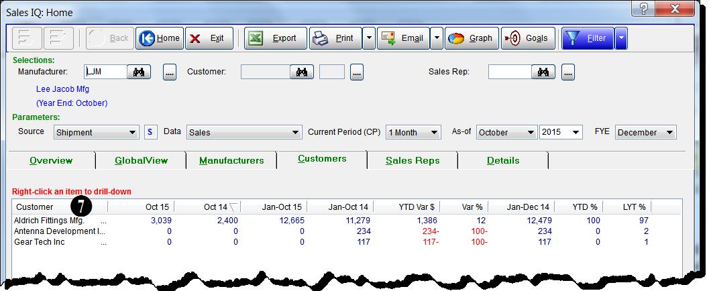
Task: Expand the Filter dropdown arrow
Action: pyautogui.click(x=620, y=38)
